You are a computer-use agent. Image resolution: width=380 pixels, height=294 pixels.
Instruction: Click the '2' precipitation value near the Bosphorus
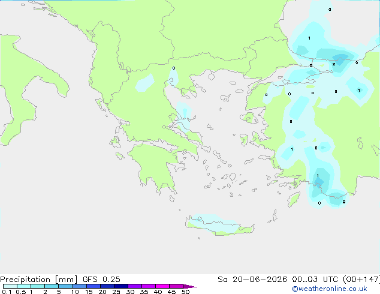334,64
